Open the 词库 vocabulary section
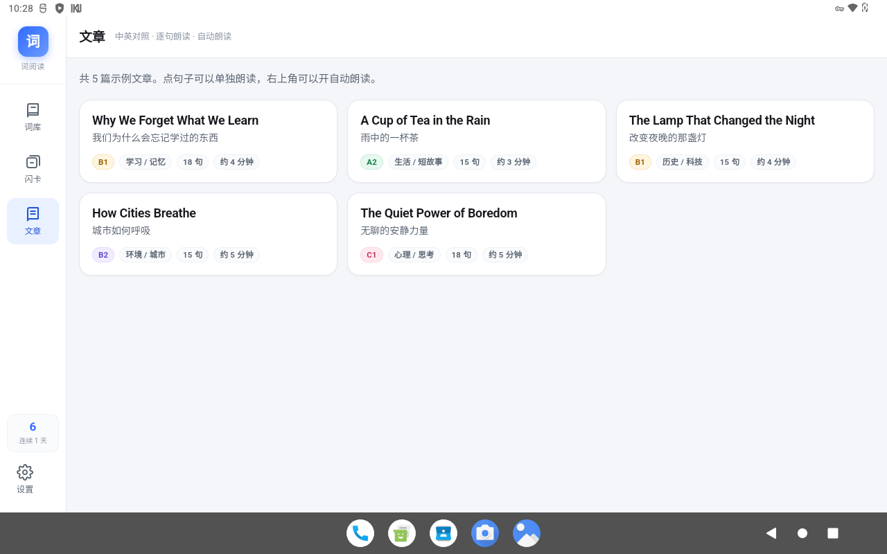887x554 pixels. click(x=33, y=117)
